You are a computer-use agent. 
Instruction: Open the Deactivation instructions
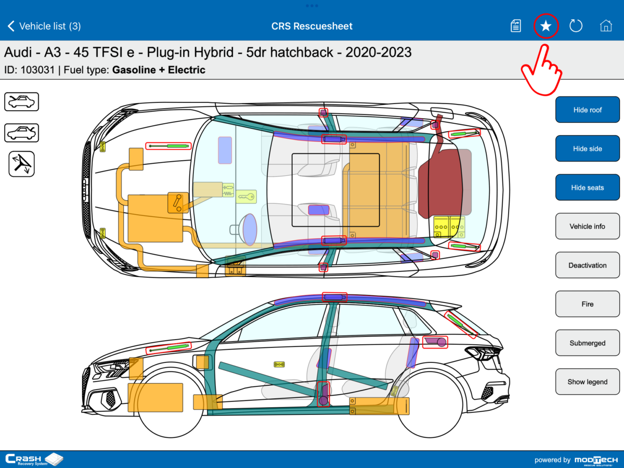[587, 265]
